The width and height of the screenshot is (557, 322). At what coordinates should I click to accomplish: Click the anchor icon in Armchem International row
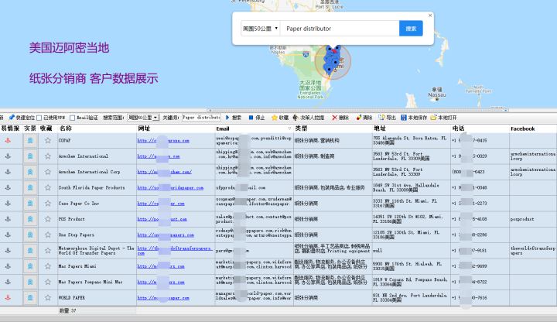pos(8,156)
